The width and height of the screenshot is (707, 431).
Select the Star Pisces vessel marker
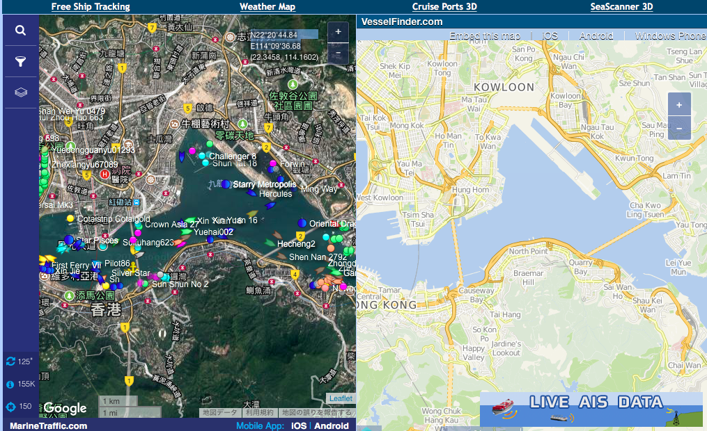(x=69, y=239)
